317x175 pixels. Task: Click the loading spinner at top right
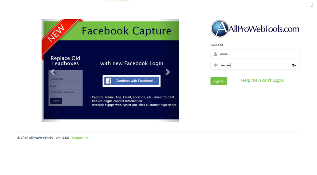click(x=312, y=5)
